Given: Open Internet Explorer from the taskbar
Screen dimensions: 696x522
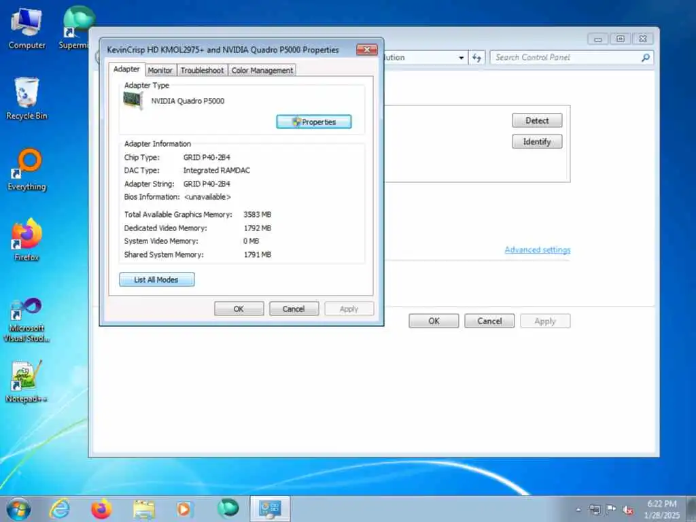Looking at the screenshot, I should (x=60, y=509).
